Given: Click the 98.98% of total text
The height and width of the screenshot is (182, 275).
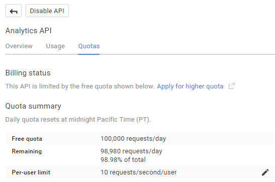Looking at the screenshot, I should point(123,159).
